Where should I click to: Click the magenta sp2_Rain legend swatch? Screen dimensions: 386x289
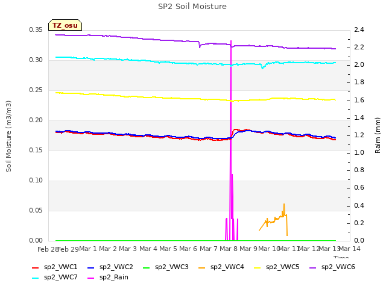(x=91, y=278)
